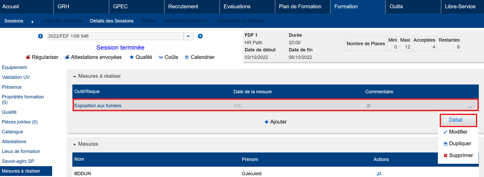
Task: Click the next session arrow icon
Action: pos(200,36)
